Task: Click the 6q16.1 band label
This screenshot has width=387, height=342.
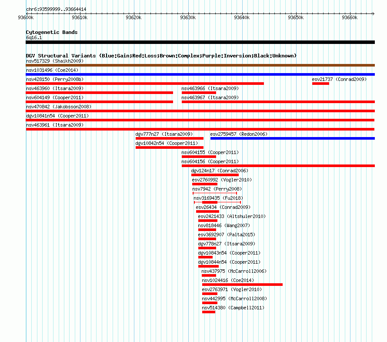Action: click(x=34, y=37)
